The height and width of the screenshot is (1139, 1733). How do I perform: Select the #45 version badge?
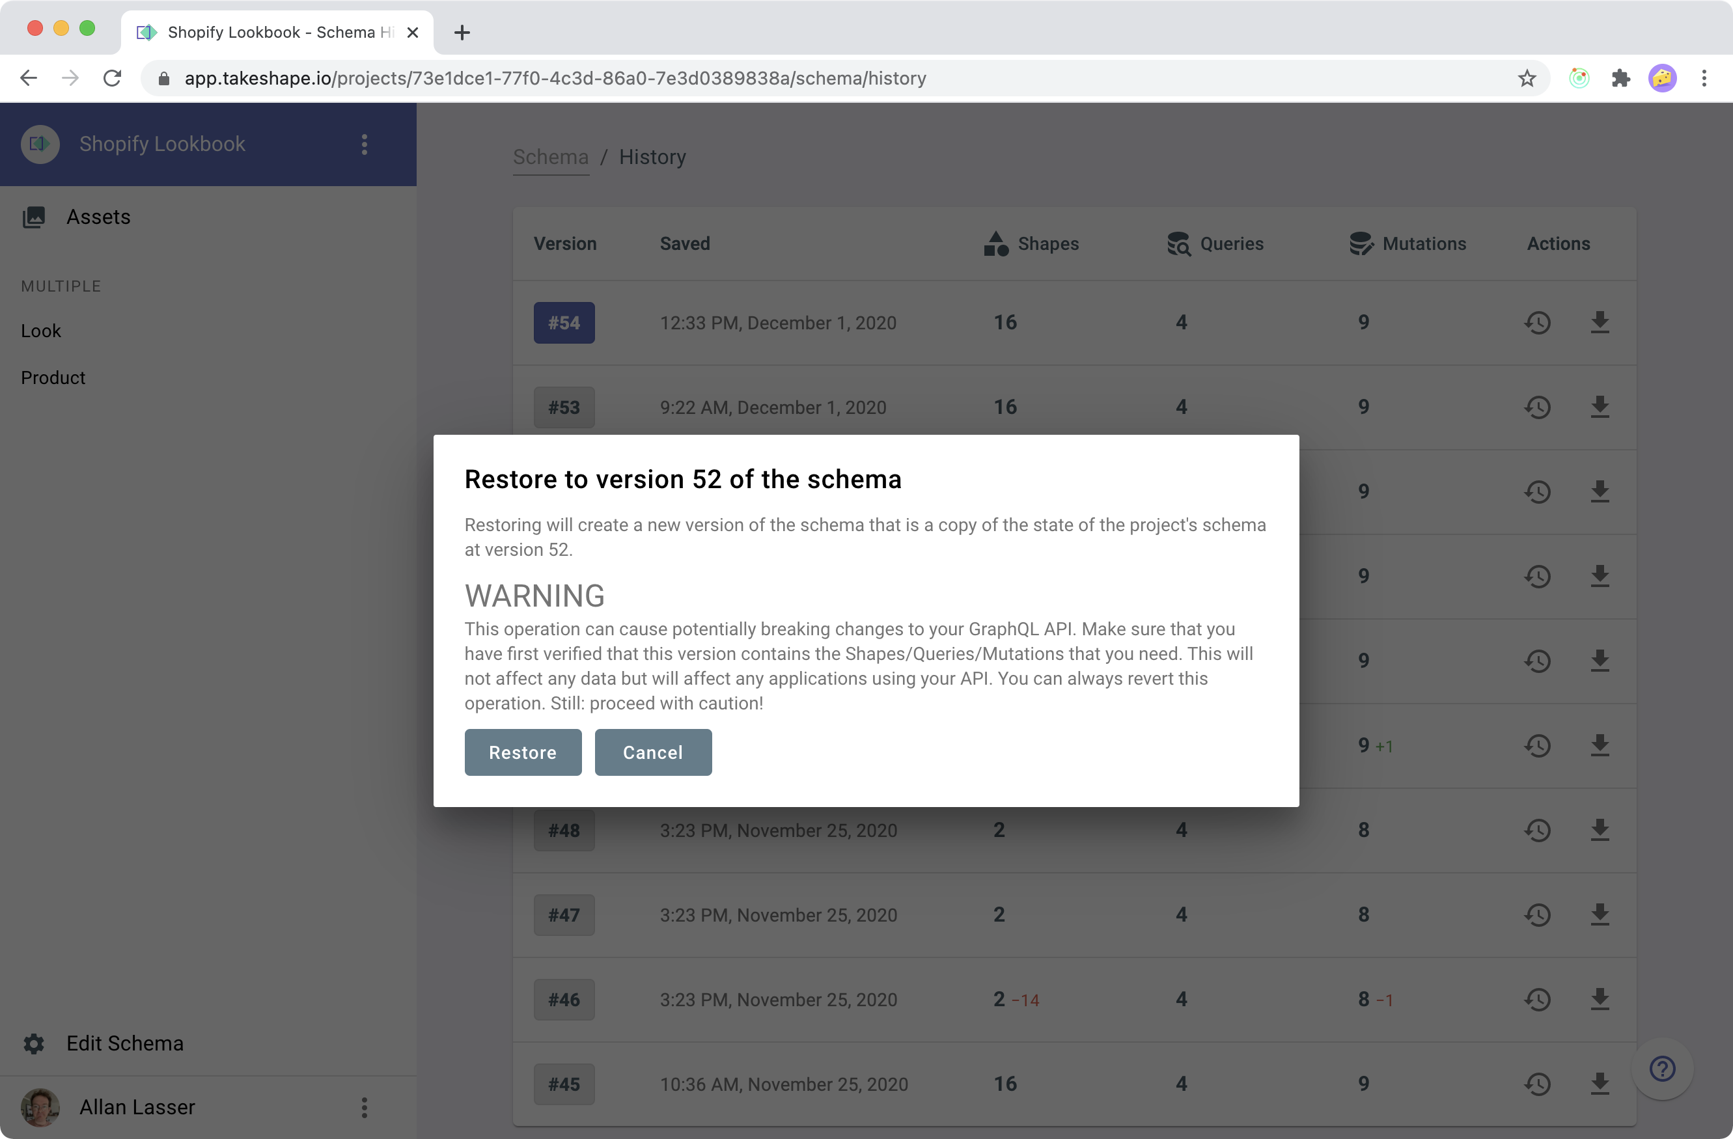[x=564, y=1084]
